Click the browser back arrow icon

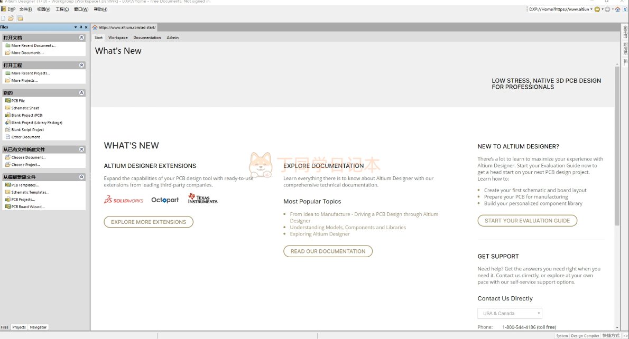coord(597,9)
